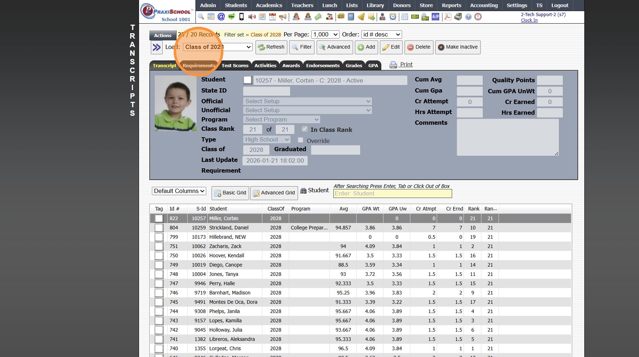
Task: Open the Default Columns dropdown
Action: pyautogui.click(x=179, y=191)
